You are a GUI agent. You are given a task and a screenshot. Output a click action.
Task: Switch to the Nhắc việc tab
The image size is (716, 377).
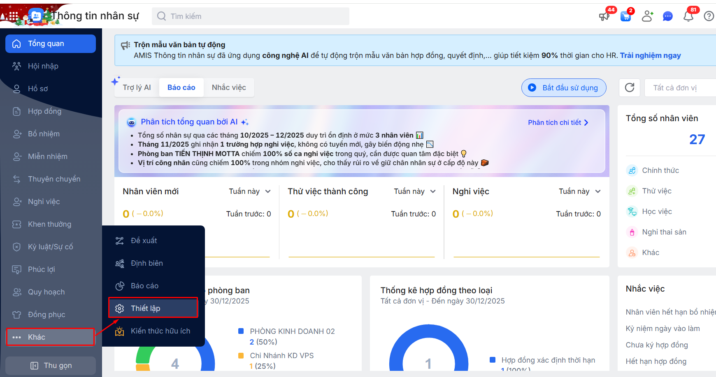point(229,87)
